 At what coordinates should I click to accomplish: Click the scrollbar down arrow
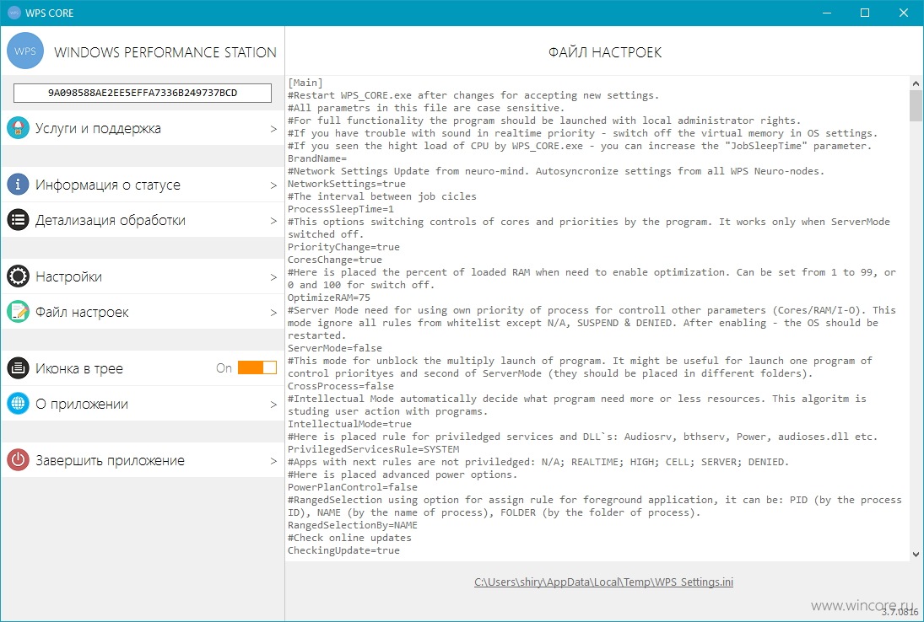(916, 554)
